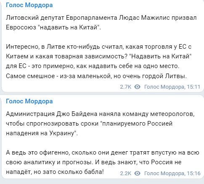Click the line starting Самое смешное
The image size is (204, 184).
pyautogui.click(x=96, y=76)
